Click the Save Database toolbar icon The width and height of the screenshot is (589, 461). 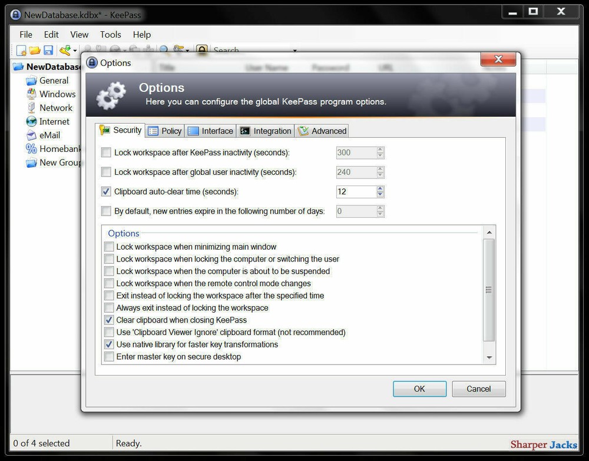48,49
